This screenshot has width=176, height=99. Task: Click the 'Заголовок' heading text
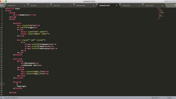click(x=29, y=63)
